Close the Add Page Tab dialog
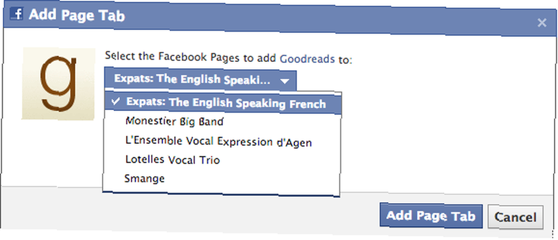This screenshot has height=240, width=558. [x=542, y=23]
